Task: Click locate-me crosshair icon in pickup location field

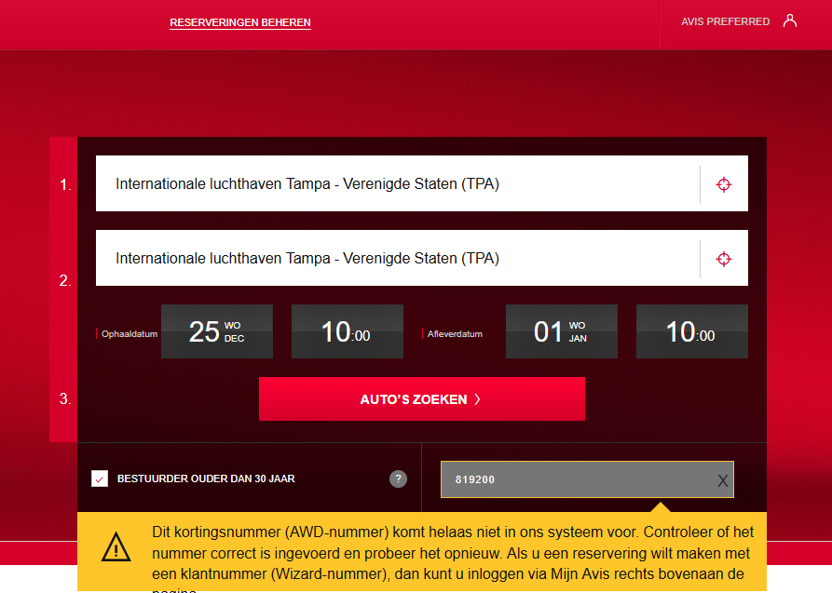Action: (x=723, y=184)
